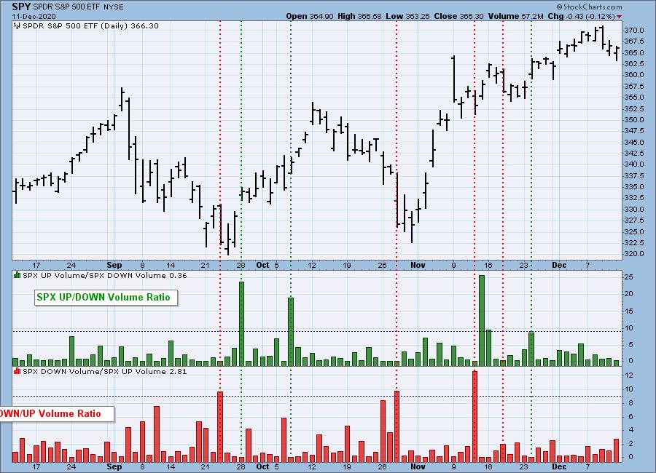Screen dimensions: 656x473
Task: Select the SPY ticker symbol in the header
Action: (21, 7)
